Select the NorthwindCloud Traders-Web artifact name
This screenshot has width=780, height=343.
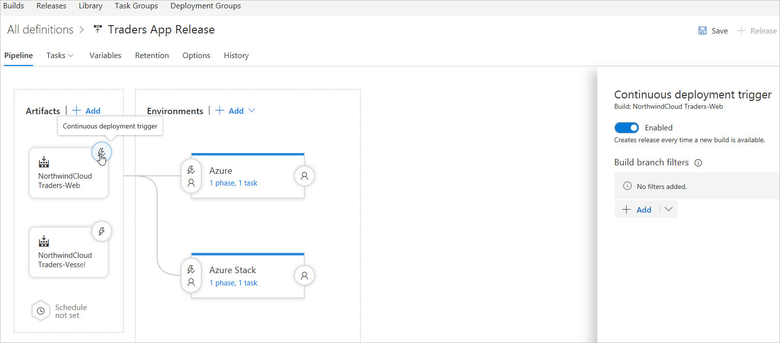65,181
